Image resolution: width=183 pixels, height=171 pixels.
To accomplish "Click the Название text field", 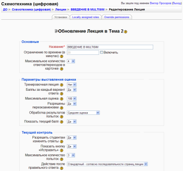I will [110, 47].
